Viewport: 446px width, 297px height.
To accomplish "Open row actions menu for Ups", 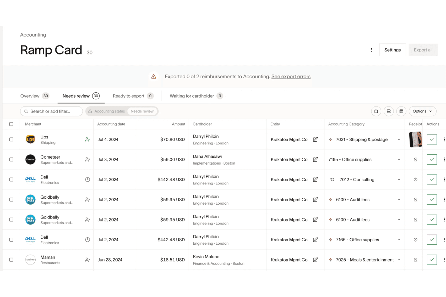I will coord(444,140).
